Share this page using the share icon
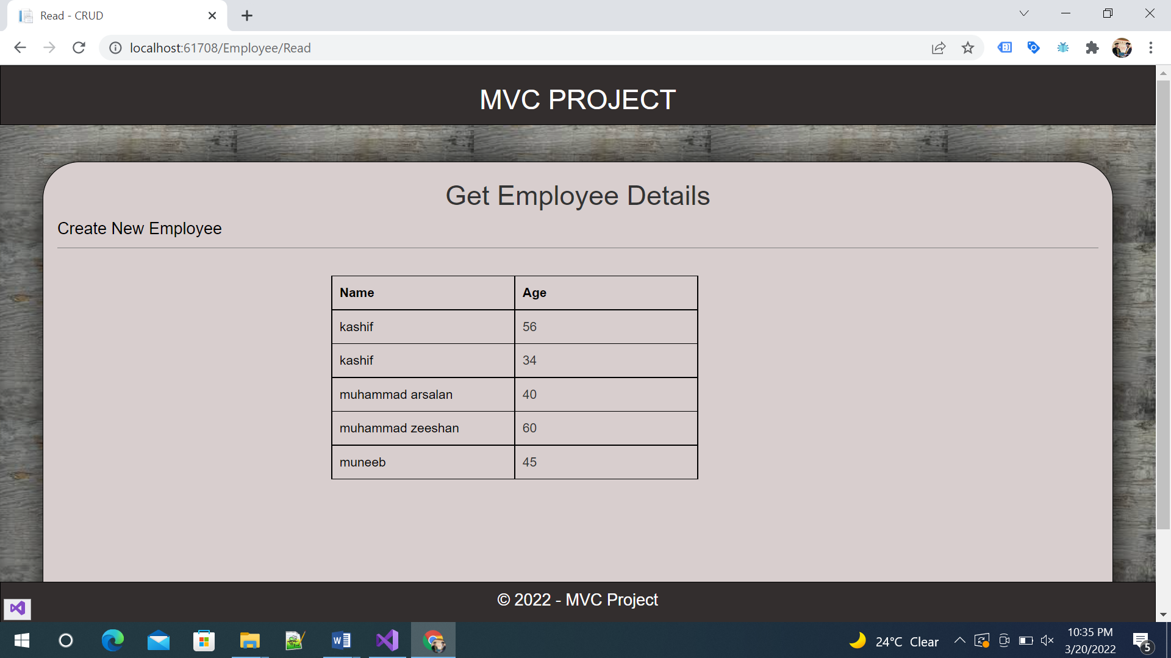The width and height of the screenshot is (1171, 658). point(939,48)
